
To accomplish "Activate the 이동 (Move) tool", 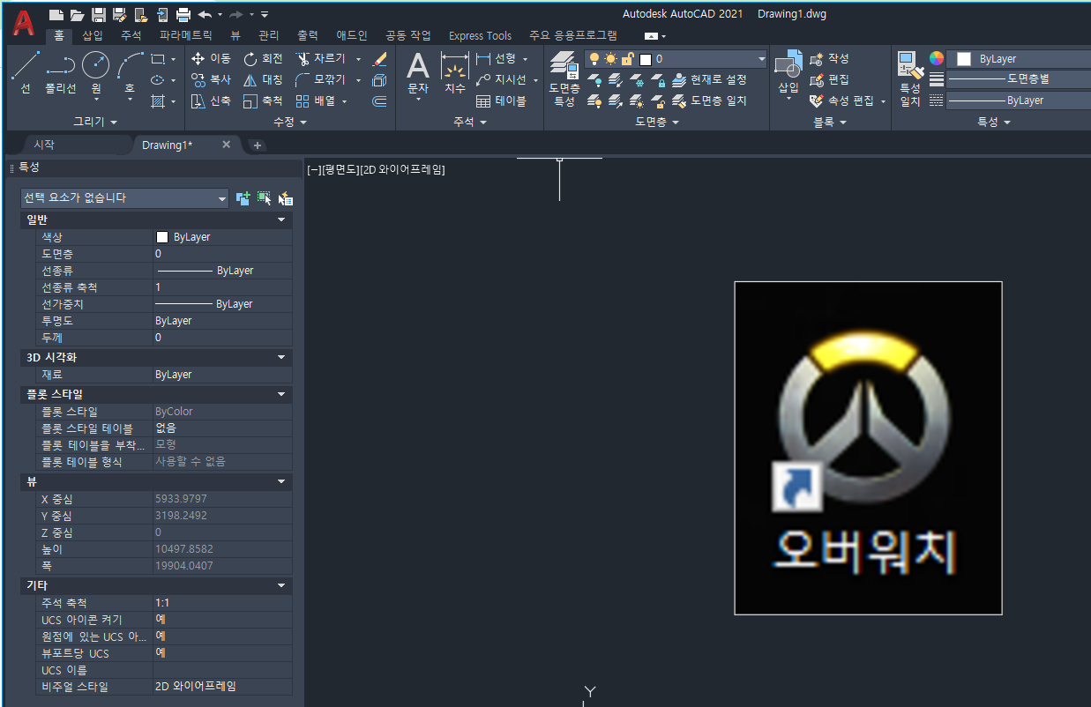I will 212,58.
